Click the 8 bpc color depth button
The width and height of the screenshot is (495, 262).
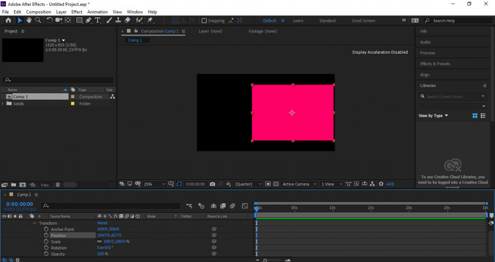(45, 185)
